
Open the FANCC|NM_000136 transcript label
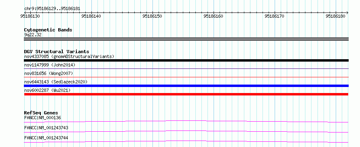pyautogui.click(x=42, y=118)
